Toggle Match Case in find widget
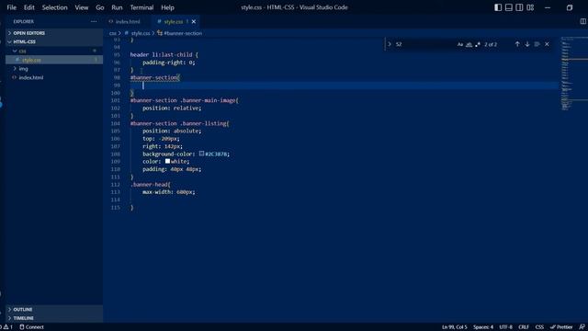Image resolution: width=588 pixels, height=331 pixels. click(x=460, y=44)
